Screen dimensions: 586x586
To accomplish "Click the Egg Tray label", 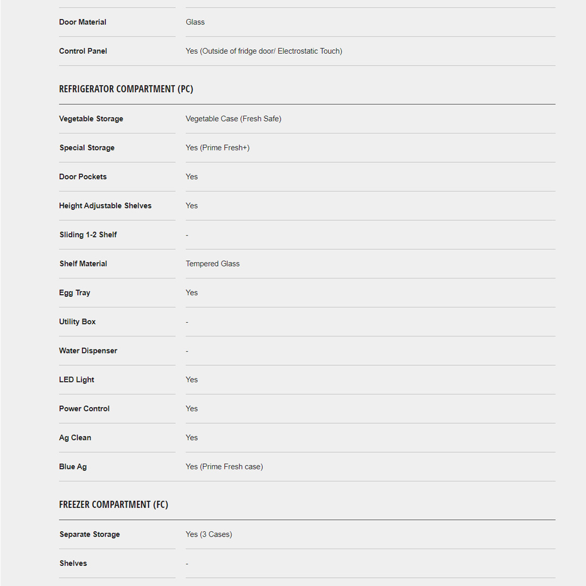I will [75, 293].
